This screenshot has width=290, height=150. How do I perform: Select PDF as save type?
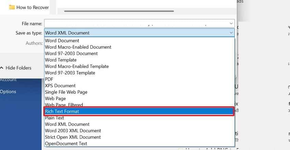[140, 79]
